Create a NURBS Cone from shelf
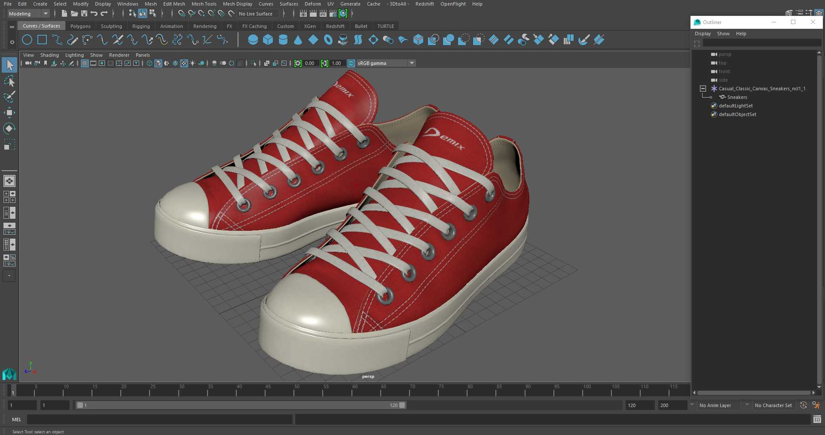The width and height of the screenshot is (825, 435). pyautogui.click(x=298, y=40)
